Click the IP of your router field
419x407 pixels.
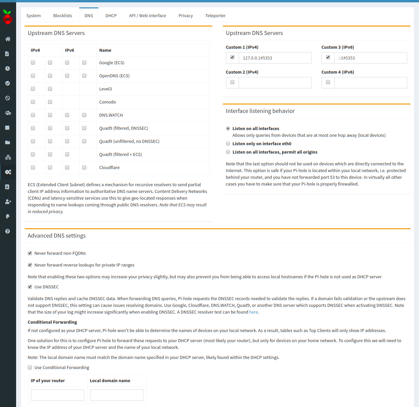pyautogui.click(x=57, y=395)
